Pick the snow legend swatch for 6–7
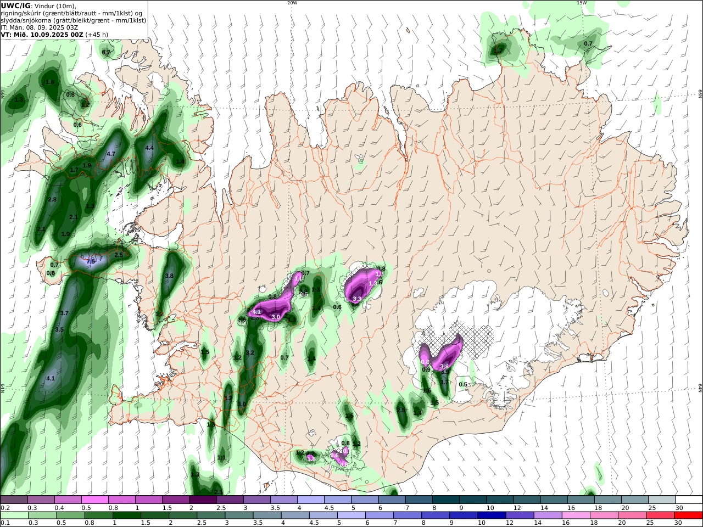703x527 pixels. click(392, 500)
